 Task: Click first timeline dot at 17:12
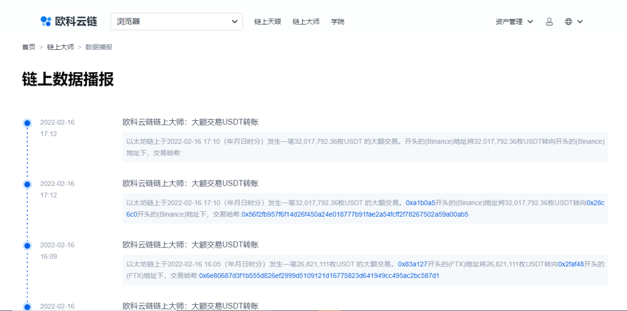pyautogui.click(x=27, y=123)
